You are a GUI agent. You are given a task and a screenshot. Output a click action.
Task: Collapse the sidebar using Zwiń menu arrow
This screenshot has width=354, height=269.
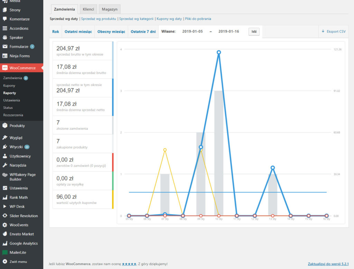pos(5,261)
